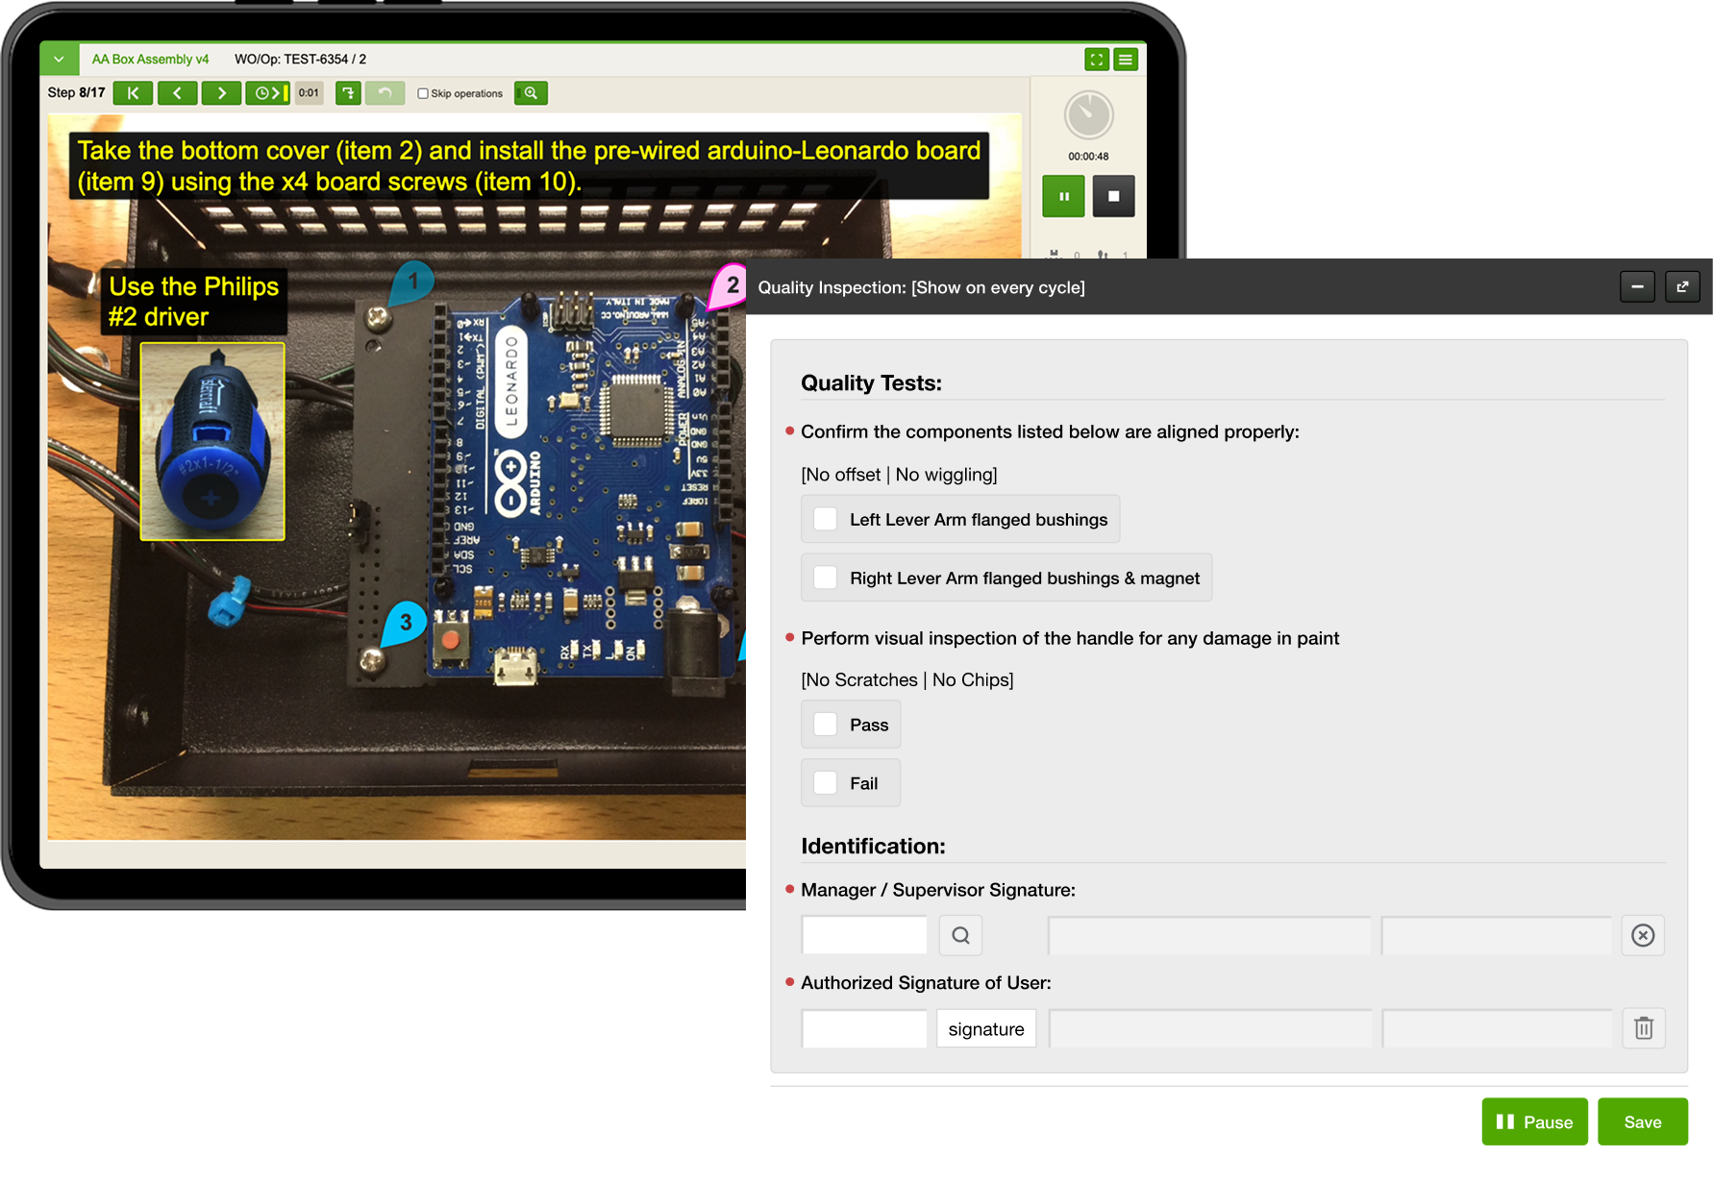1713x1182 pixels.
Task: Click the step branch arrow icon
Action: [x=348, y=93]
